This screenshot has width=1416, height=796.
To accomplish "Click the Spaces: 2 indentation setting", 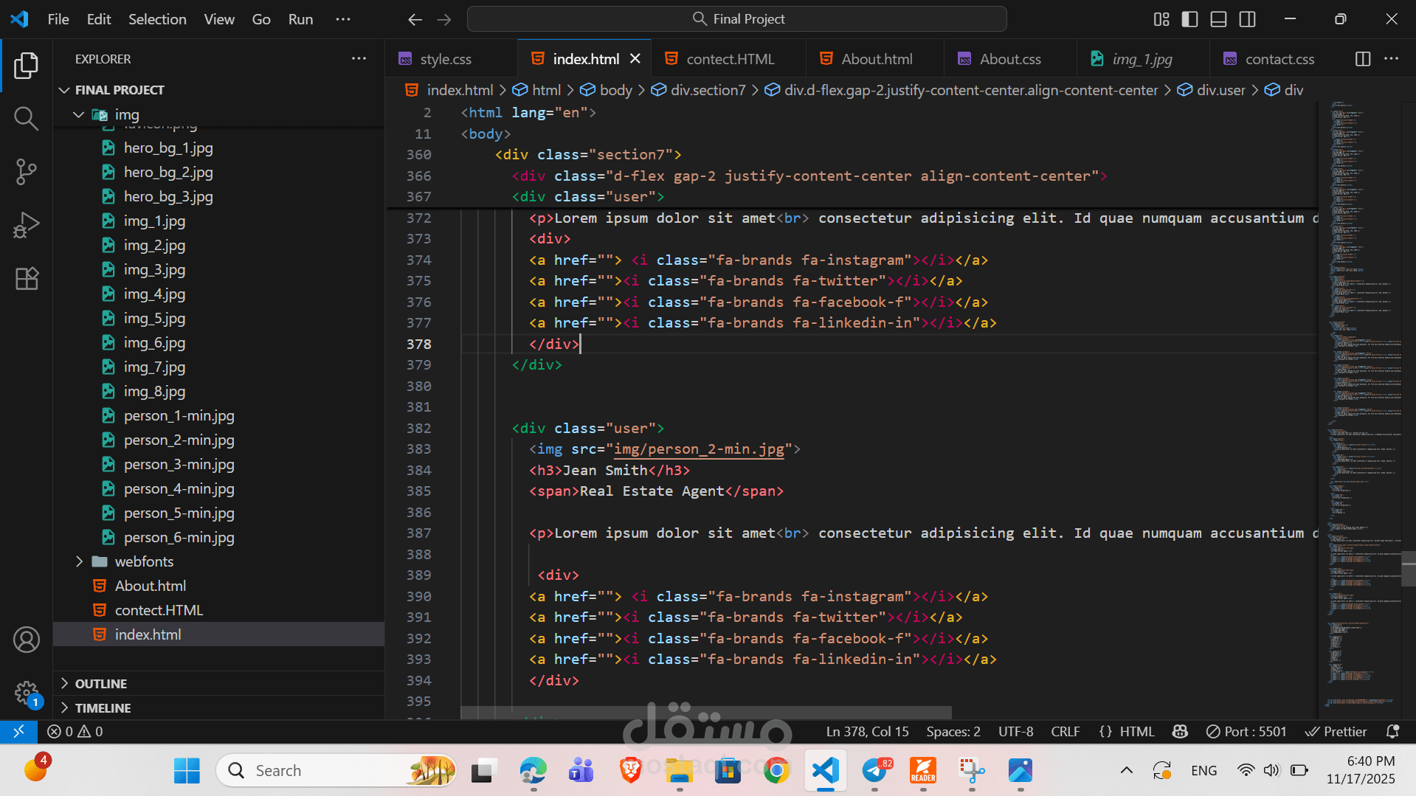I will pos(953,731).
